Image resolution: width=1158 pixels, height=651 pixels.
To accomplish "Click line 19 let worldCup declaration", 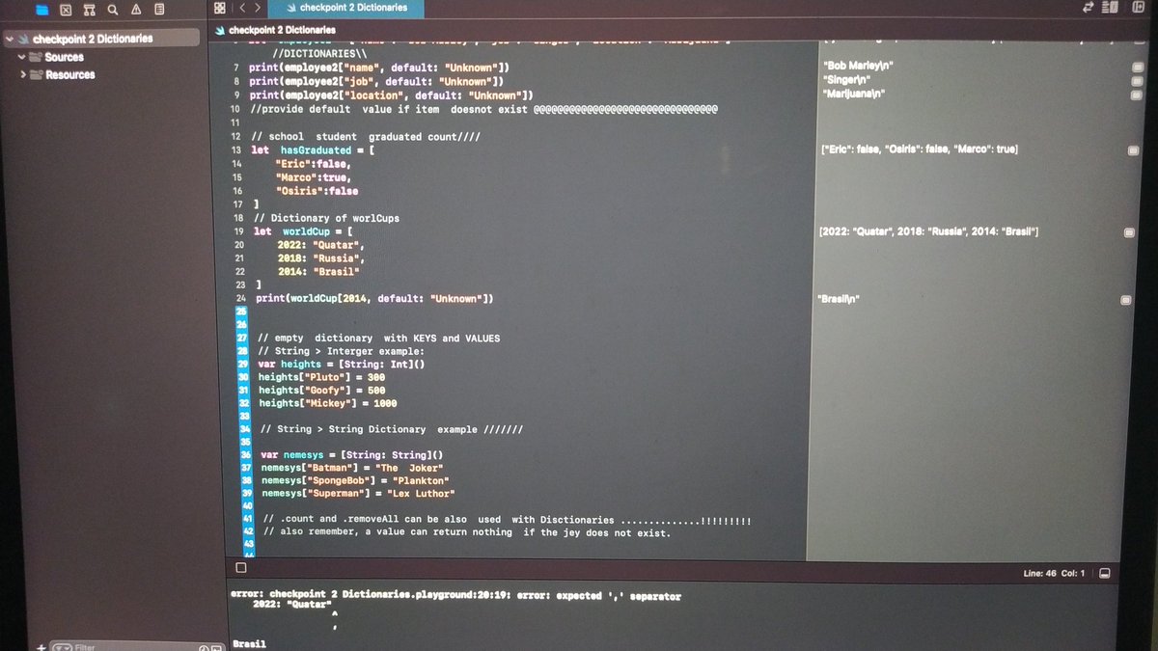I will click(x=303, y=231).
